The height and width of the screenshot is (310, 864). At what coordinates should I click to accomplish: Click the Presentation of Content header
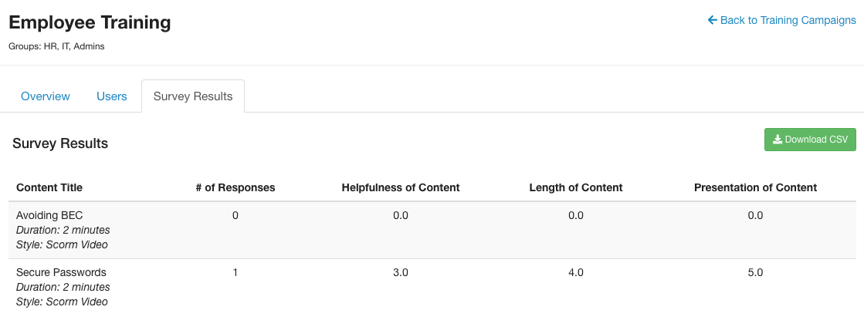click(755, 187)
